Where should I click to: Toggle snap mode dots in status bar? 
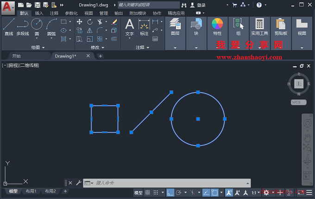click(156, 193)
